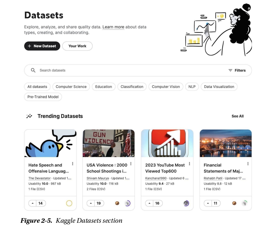The height and width of the screenshot is (229, 265).
Task: Click the New Dataset button
Action: tap(42, 46)
